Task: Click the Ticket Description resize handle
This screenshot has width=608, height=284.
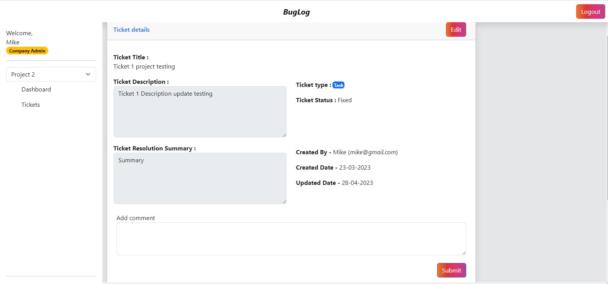Action: point(284,135)
